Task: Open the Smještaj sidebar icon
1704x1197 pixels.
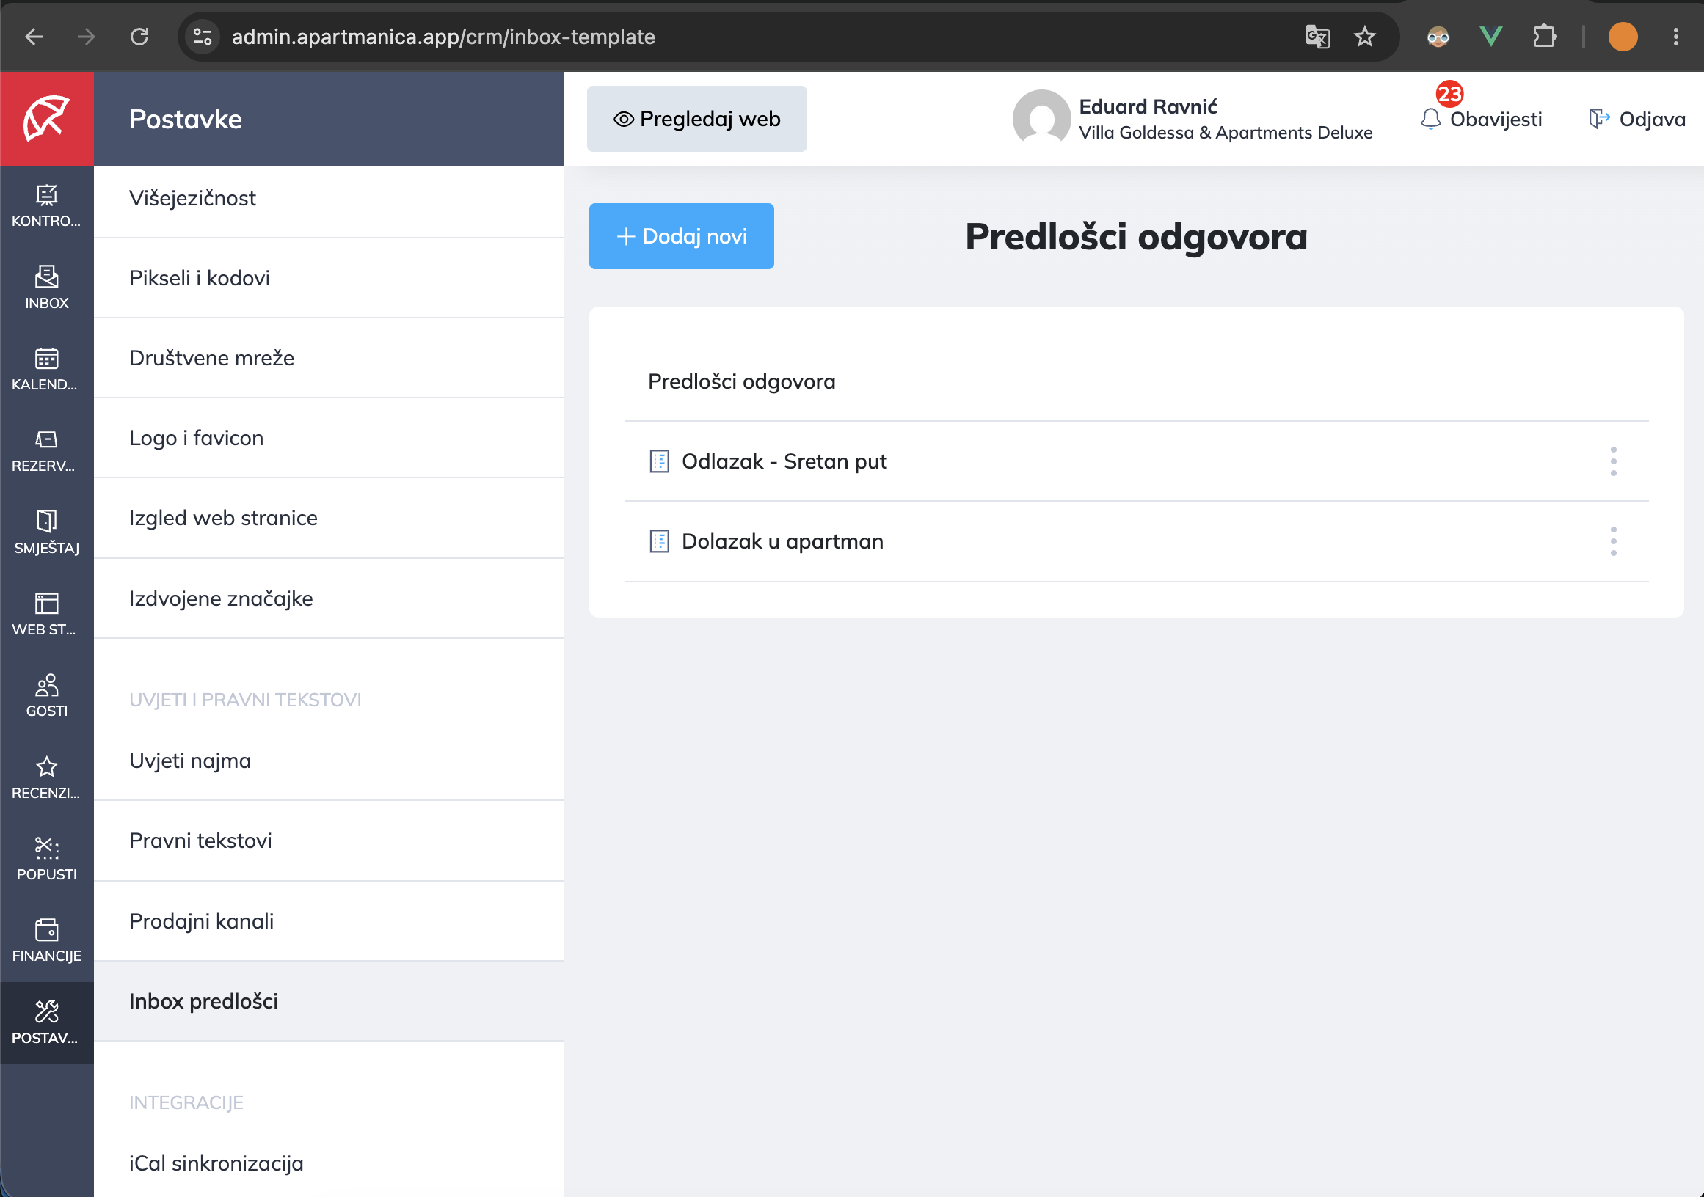Action: [47, 521]
